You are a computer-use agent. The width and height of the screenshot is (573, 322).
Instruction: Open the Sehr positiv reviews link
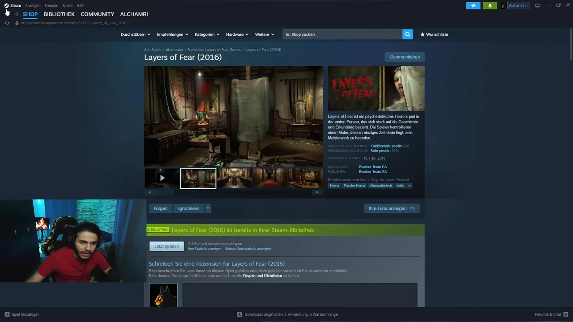380,151
